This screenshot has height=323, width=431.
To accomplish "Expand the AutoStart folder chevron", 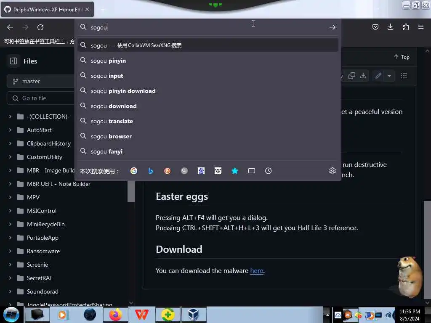I will [10, 130].
